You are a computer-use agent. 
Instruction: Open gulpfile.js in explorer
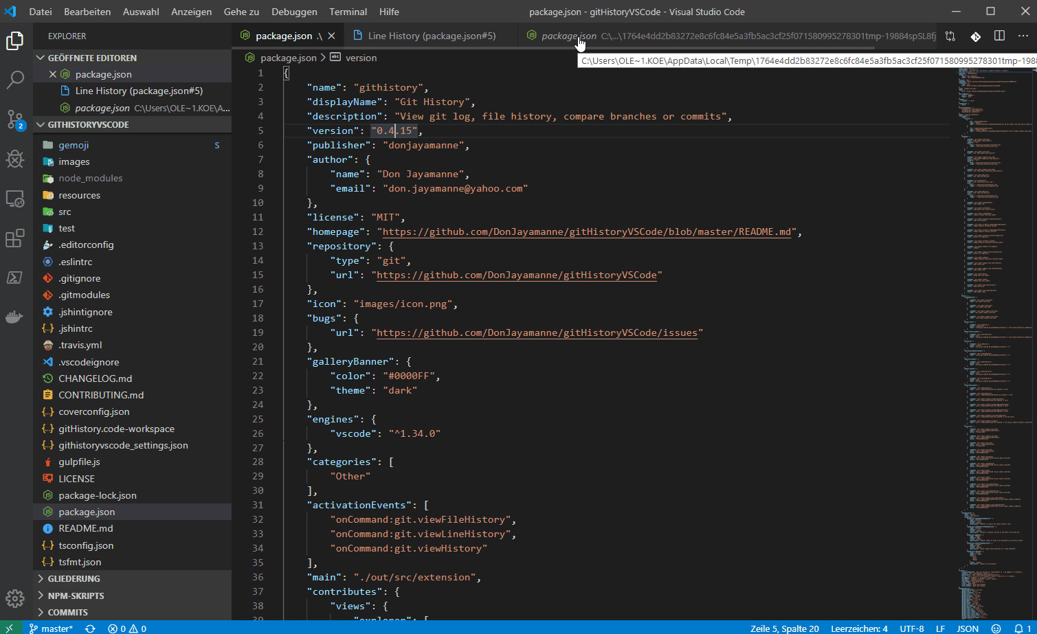point(132,462)
